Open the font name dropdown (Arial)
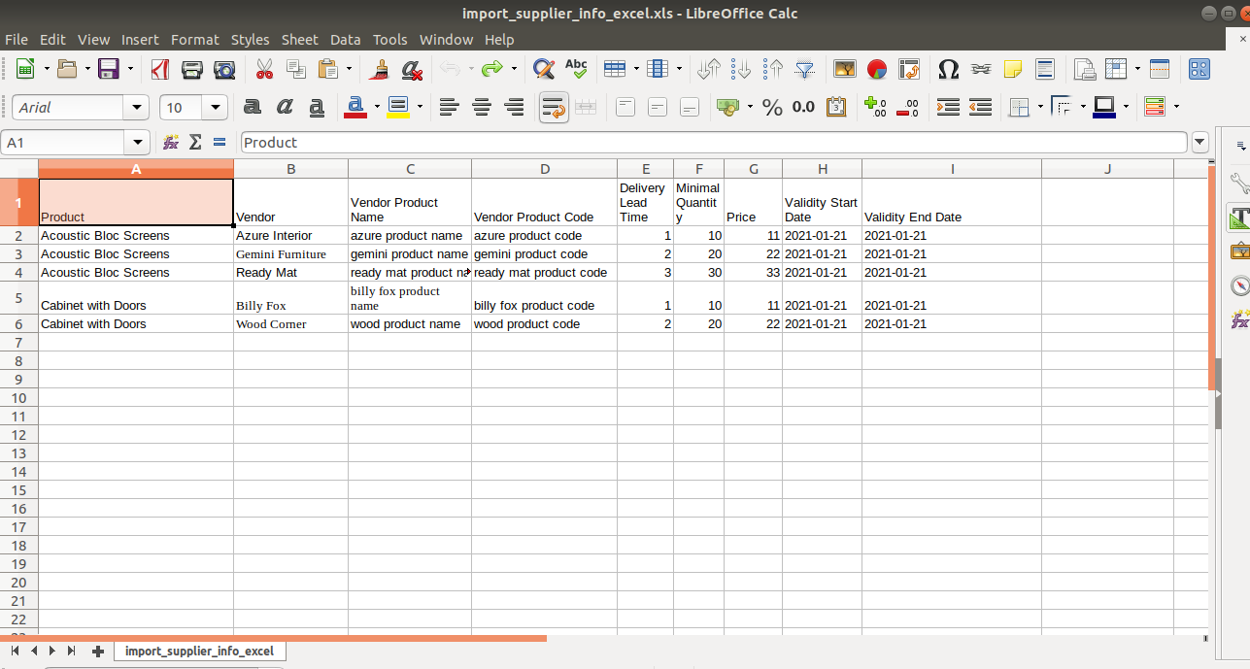 coord(137,108)
